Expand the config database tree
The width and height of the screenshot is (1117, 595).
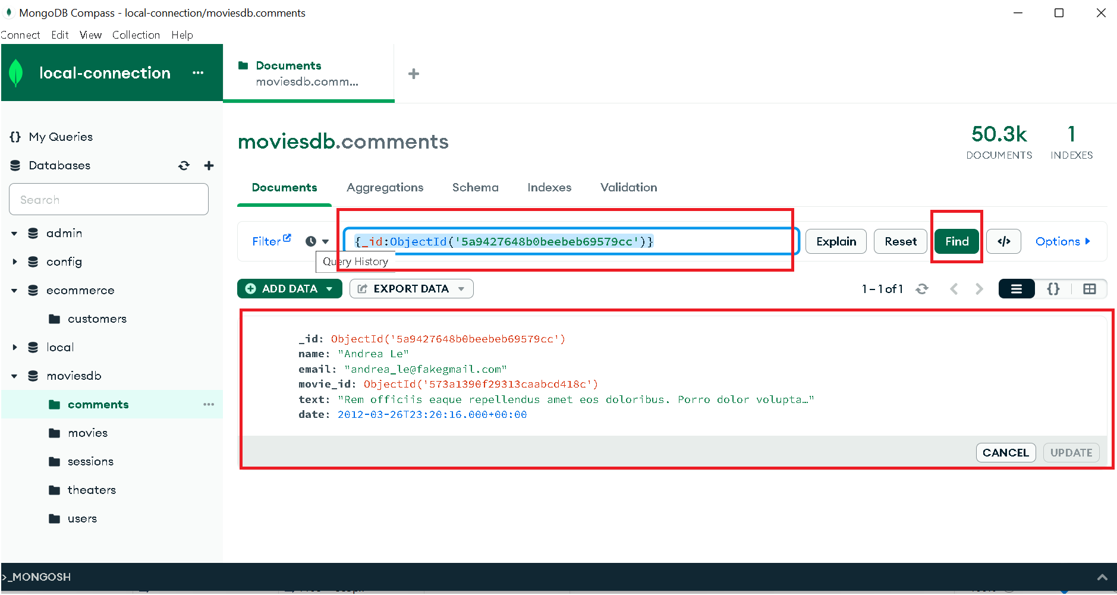(14, 262)
